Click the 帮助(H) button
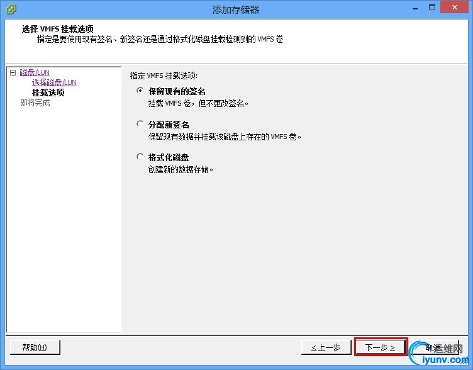This screenshot has width=473, height=370. (35, 347)
